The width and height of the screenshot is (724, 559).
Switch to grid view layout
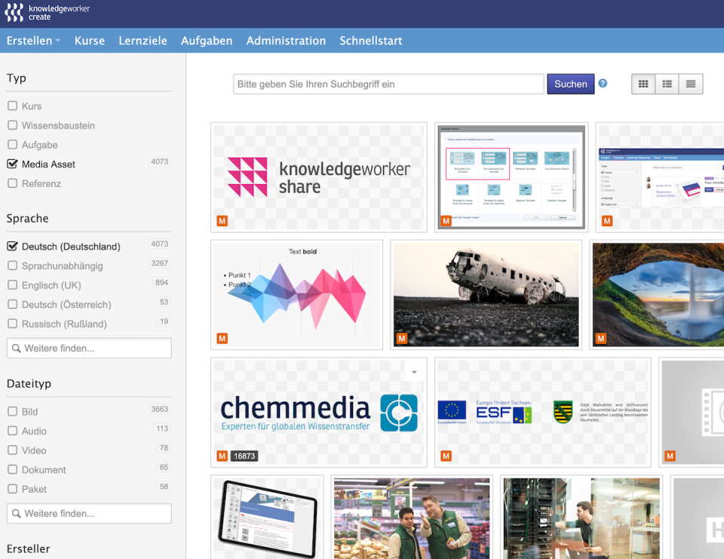coord(643,84)
